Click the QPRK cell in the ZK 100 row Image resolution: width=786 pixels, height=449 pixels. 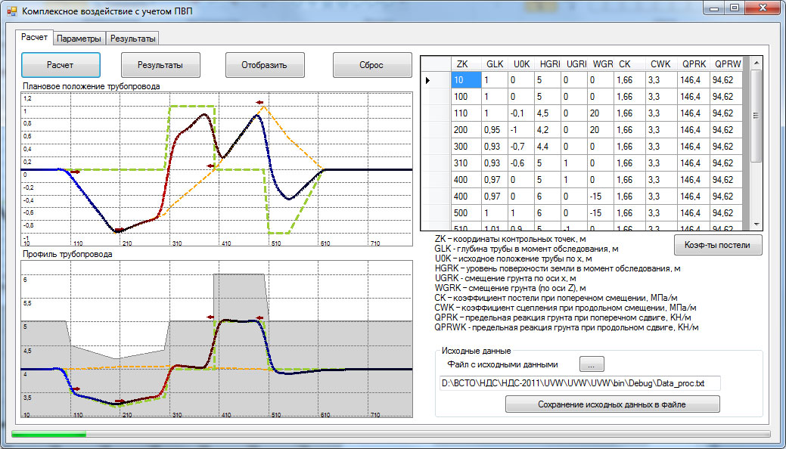(693, 97)
